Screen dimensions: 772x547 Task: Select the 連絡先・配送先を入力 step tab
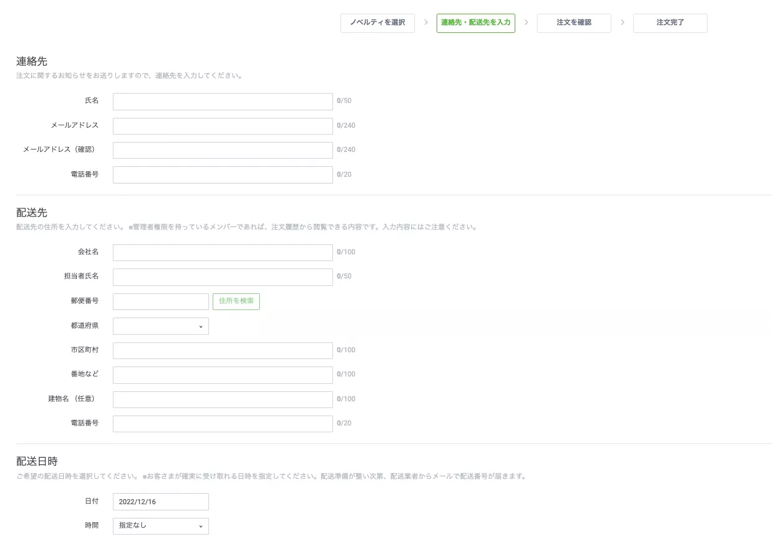point(476,23)
